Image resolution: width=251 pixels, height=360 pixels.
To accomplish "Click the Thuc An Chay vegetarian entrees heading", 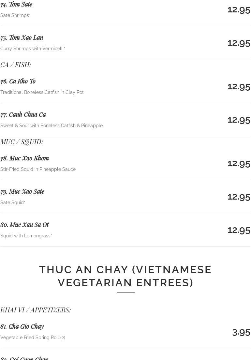I will pos(125,276).
